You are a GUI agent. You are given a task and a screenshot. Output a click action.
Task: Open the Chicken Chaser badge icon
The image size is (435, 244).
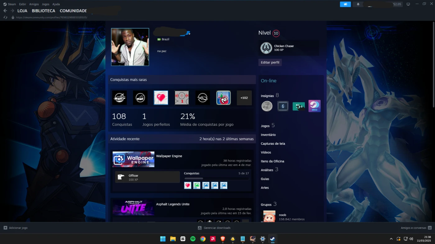click(266, 48)
